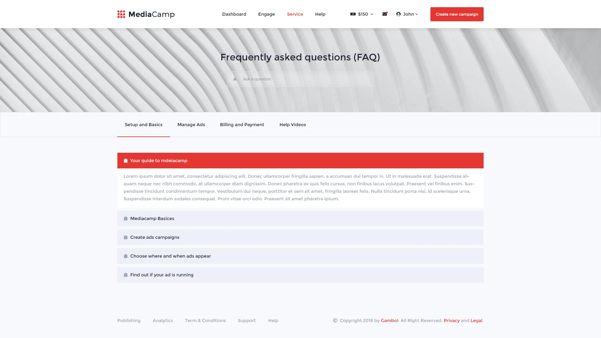Screen dimensions: 601x338
Task: Click the money/balance icon beside $150
Action: point(353,14)
